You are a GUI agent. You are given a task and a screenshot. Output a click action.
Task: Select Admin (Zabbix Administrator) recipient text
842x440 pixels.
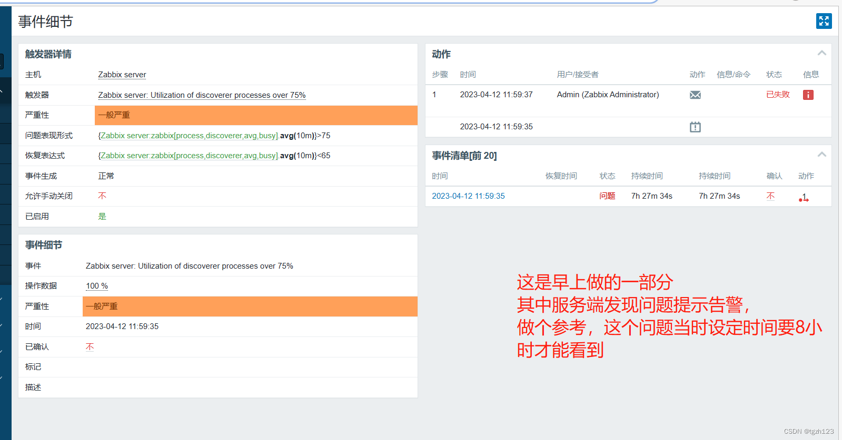(x=608, y=95)
